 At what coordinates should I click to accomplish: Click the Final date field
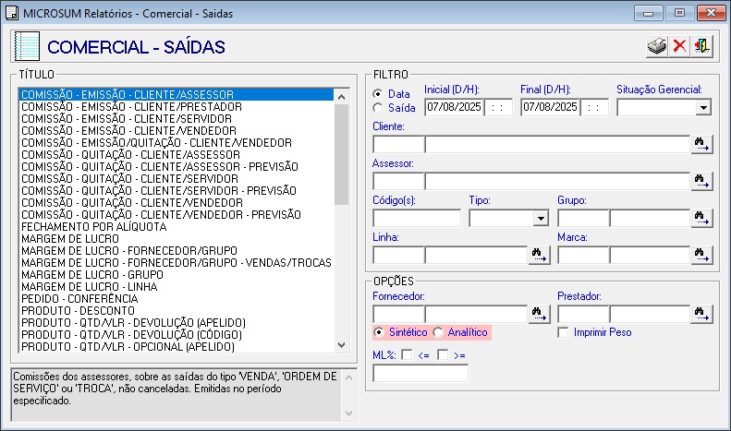(x=551, y=107)
